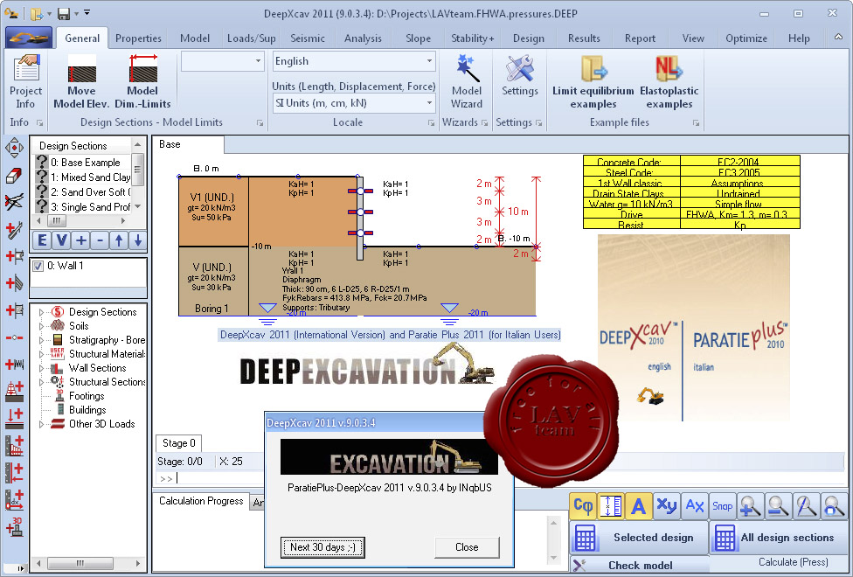Move design section up with arrow button
The height and width of the screenshot is (577, 853).
coord(119,240)
